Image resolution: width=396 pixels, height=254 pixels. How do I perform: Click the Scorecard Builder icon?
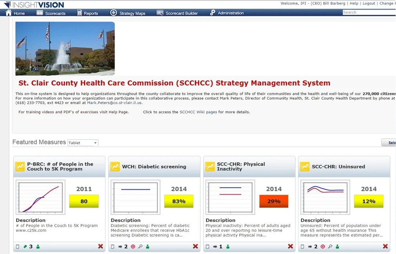coord(160,13)
